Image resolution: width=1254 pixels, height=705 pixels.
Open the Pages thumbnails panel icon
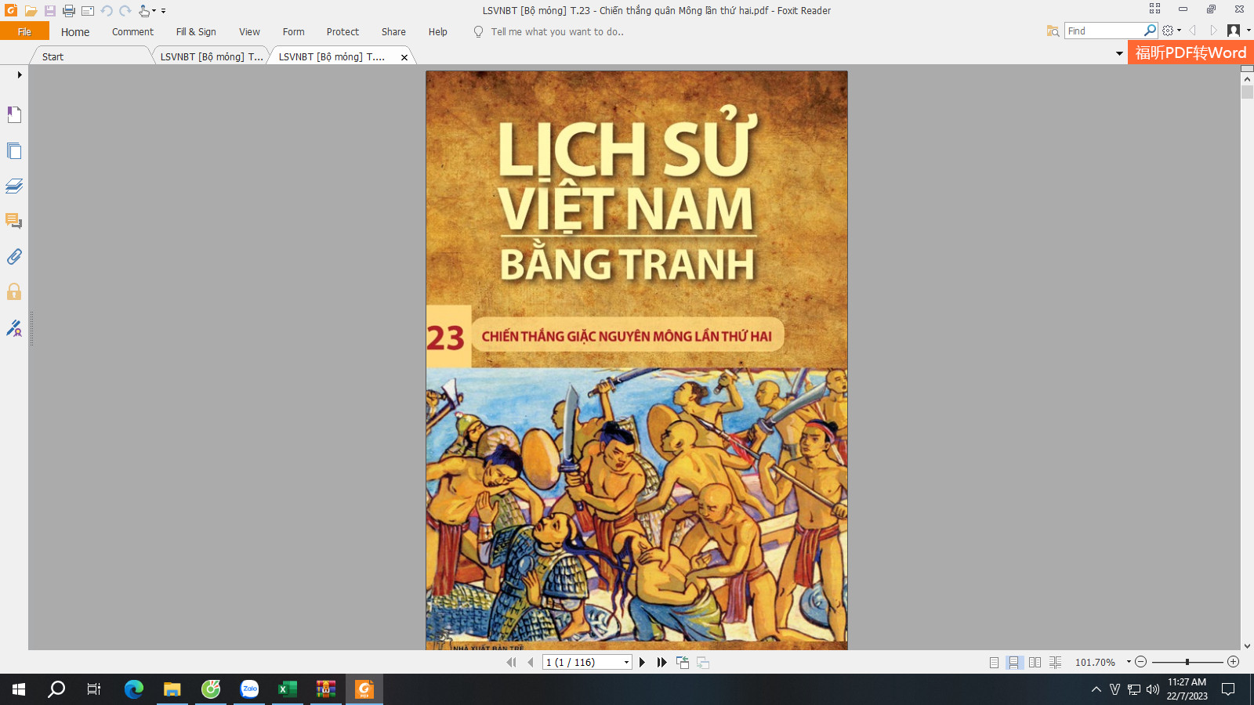[14, 150]
